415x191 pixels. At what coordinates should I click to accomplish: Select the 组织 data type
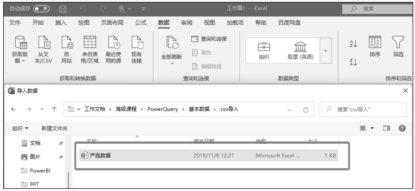[x=264, y=51]
